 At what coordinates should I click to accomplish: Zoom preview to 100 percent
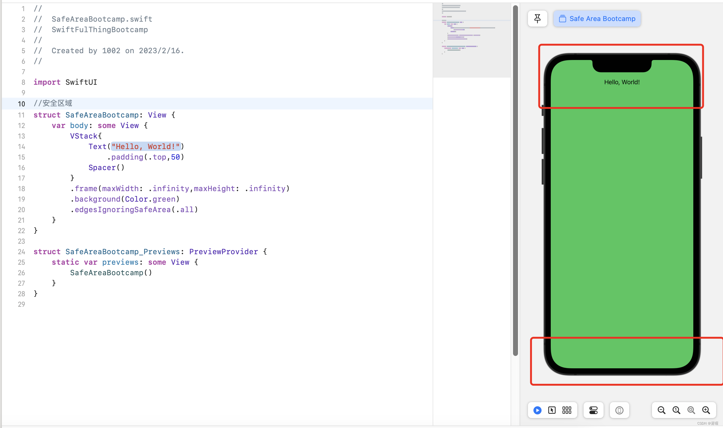click(x=676, y=410)
